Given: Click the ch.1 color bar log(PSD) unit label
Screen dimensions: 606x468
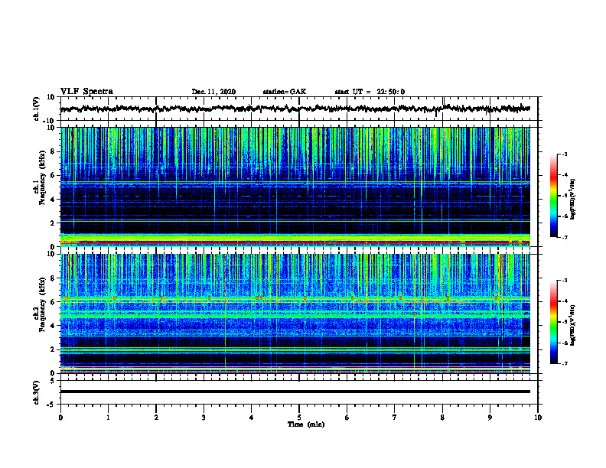Looking at the screenshot, I should pos(573,200).
